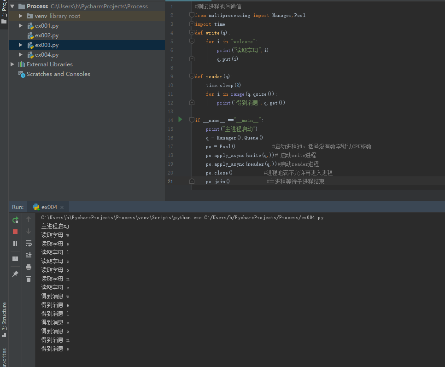The image size is (445, 367).
Task: Collapse the Process project root node
Action: 12,6
